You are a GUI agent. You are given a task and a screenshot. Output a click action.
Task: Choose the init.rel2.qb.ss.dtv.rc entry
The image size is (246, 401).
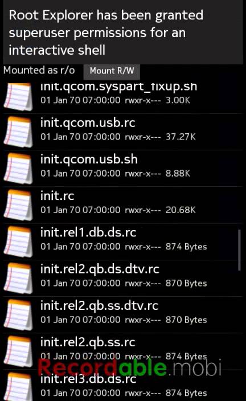coord(123,315)
